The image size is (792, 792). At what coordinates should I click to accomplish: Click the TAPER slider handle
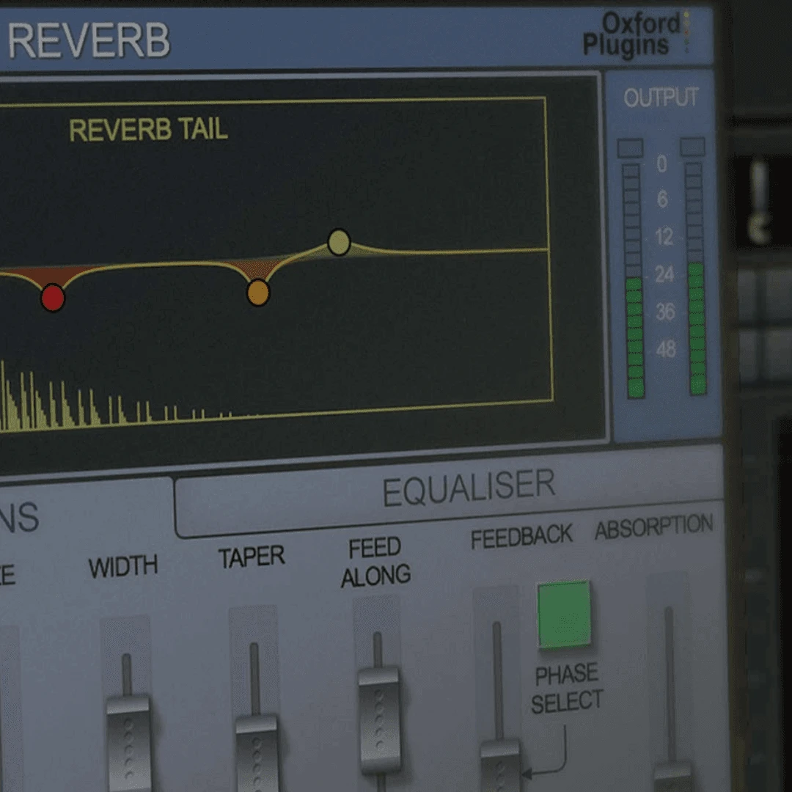pyautogui.click(x=257, y=753)
